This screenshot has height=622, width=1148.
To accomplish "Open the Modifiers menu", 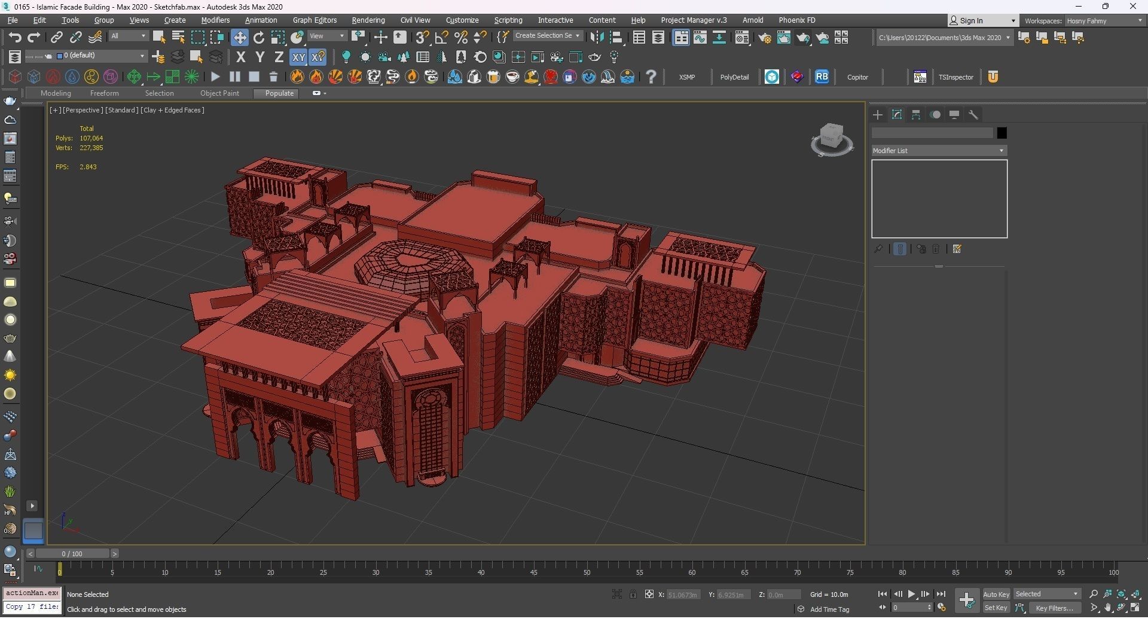I will [x=215, y=20].
